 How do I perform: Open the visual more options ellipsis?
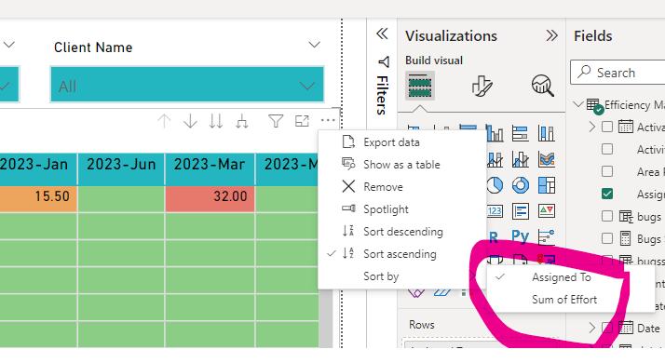click(x=328, y=121)
